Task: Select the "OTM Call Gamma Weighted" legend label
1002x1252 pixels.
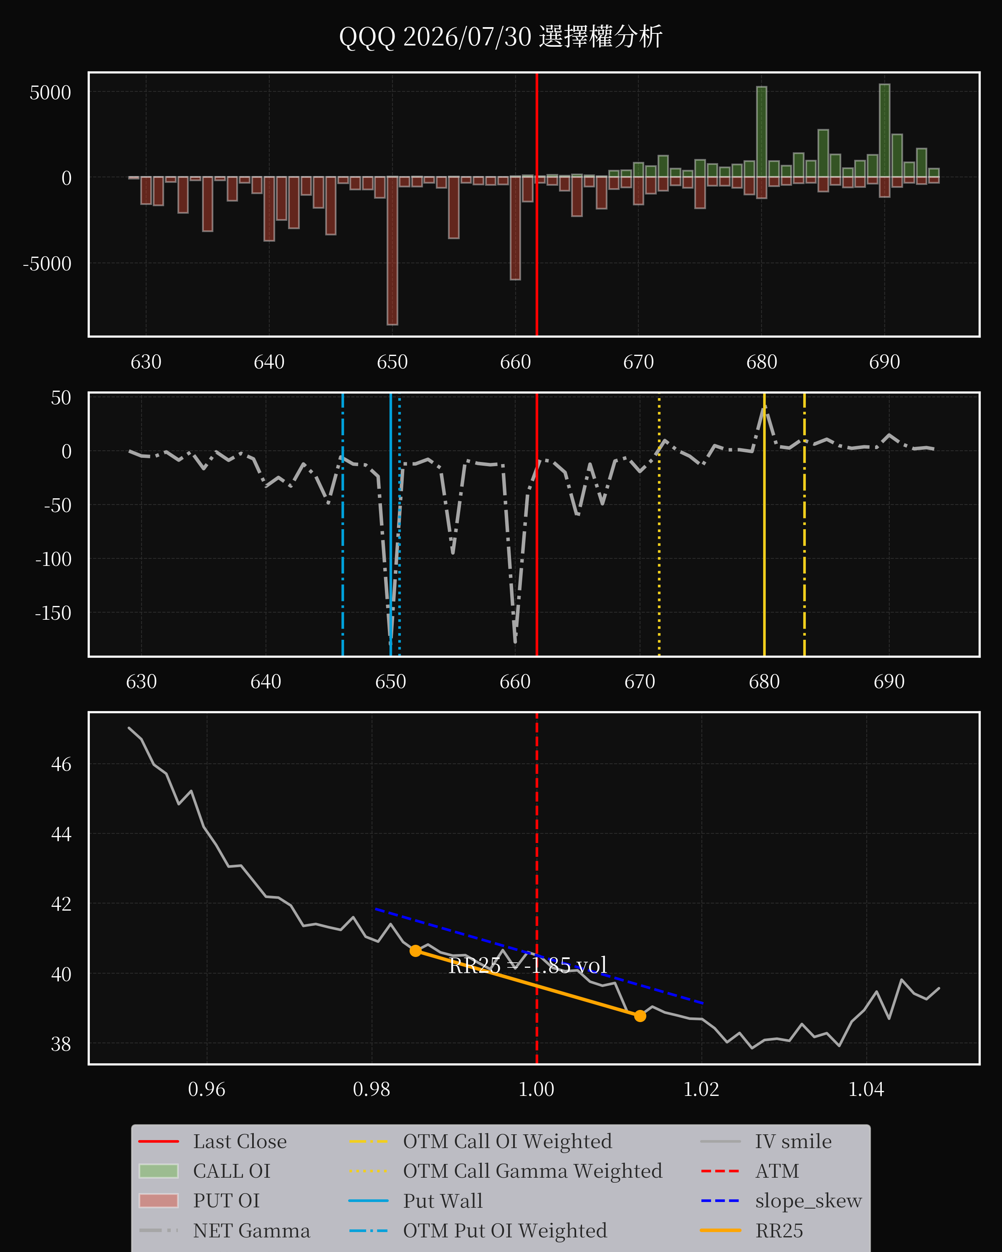Action: tap(533, 1171)
